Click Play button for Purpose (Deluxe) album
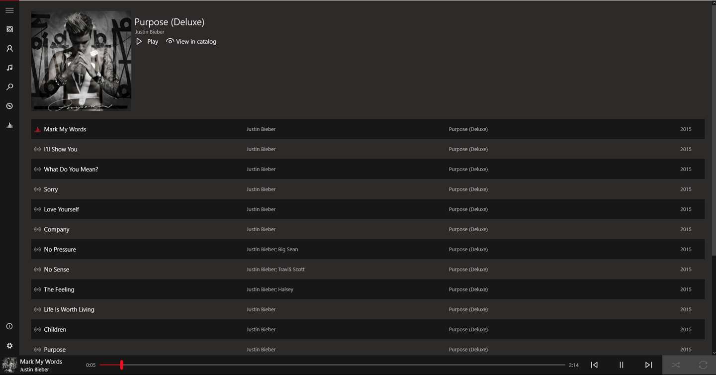 147,42
